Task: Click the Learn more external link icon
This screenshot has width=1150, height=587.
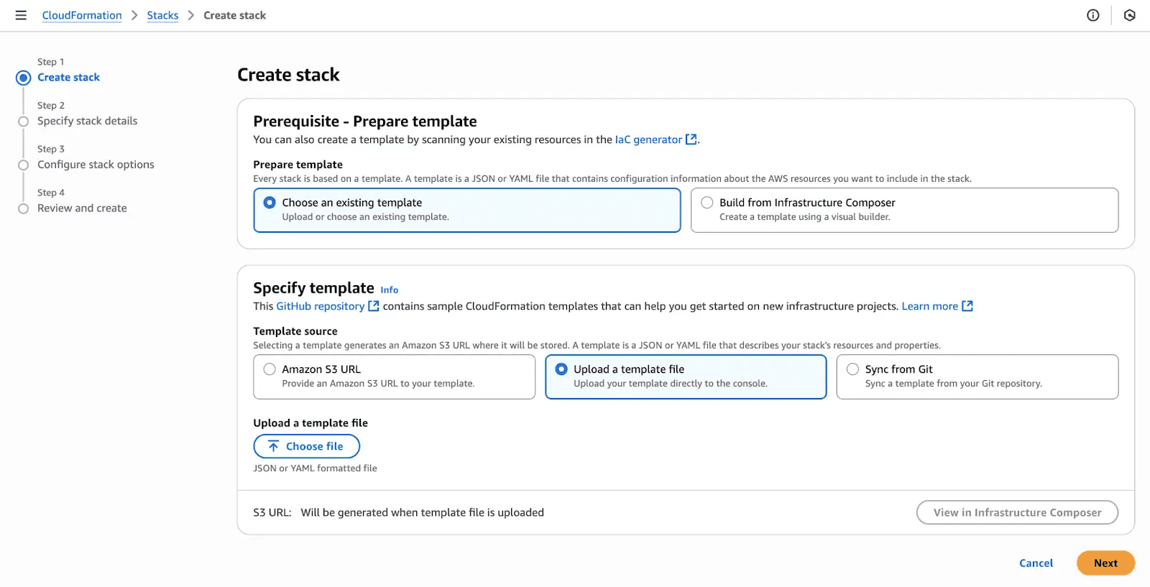Action: pos(967,306)
